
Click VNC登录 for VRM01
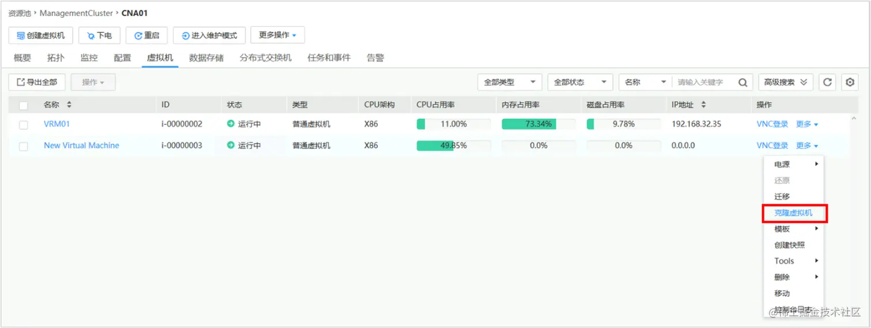click(x=772, y=124)
